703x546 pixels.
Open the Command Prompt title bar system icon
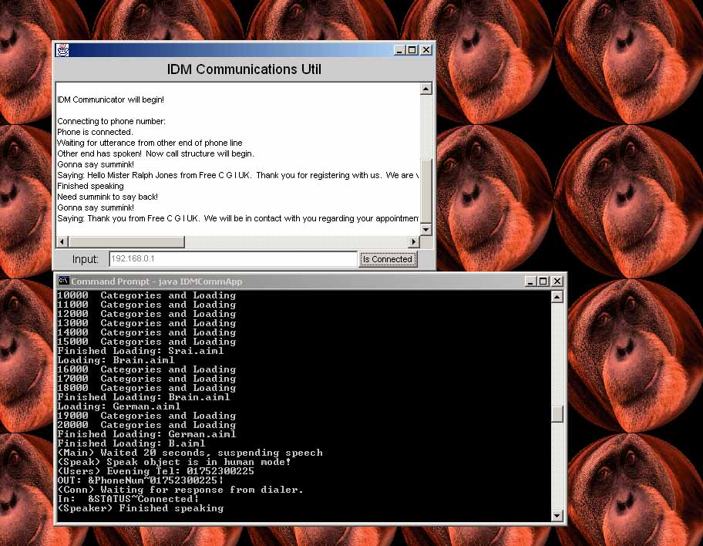tap(64, 281)
